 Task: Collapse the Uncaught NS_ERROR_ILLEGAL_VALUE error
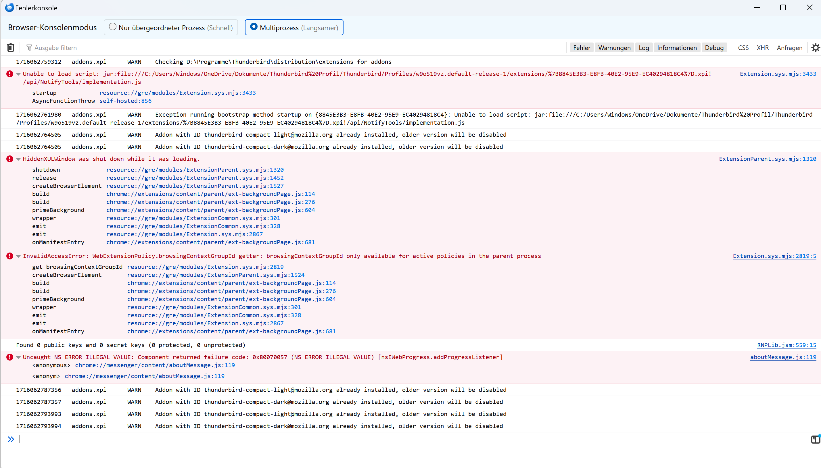[x=18, y=357]
